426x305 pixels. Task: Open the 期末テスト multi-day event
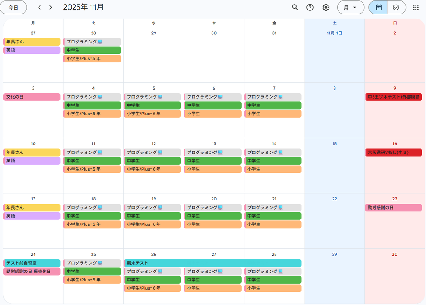pos(213,263)
